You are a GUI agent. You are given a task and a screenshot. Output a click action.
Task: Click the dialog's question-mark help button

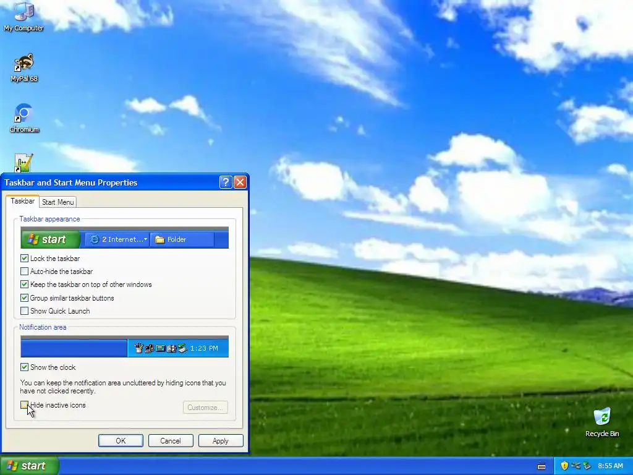pos(225,182)
